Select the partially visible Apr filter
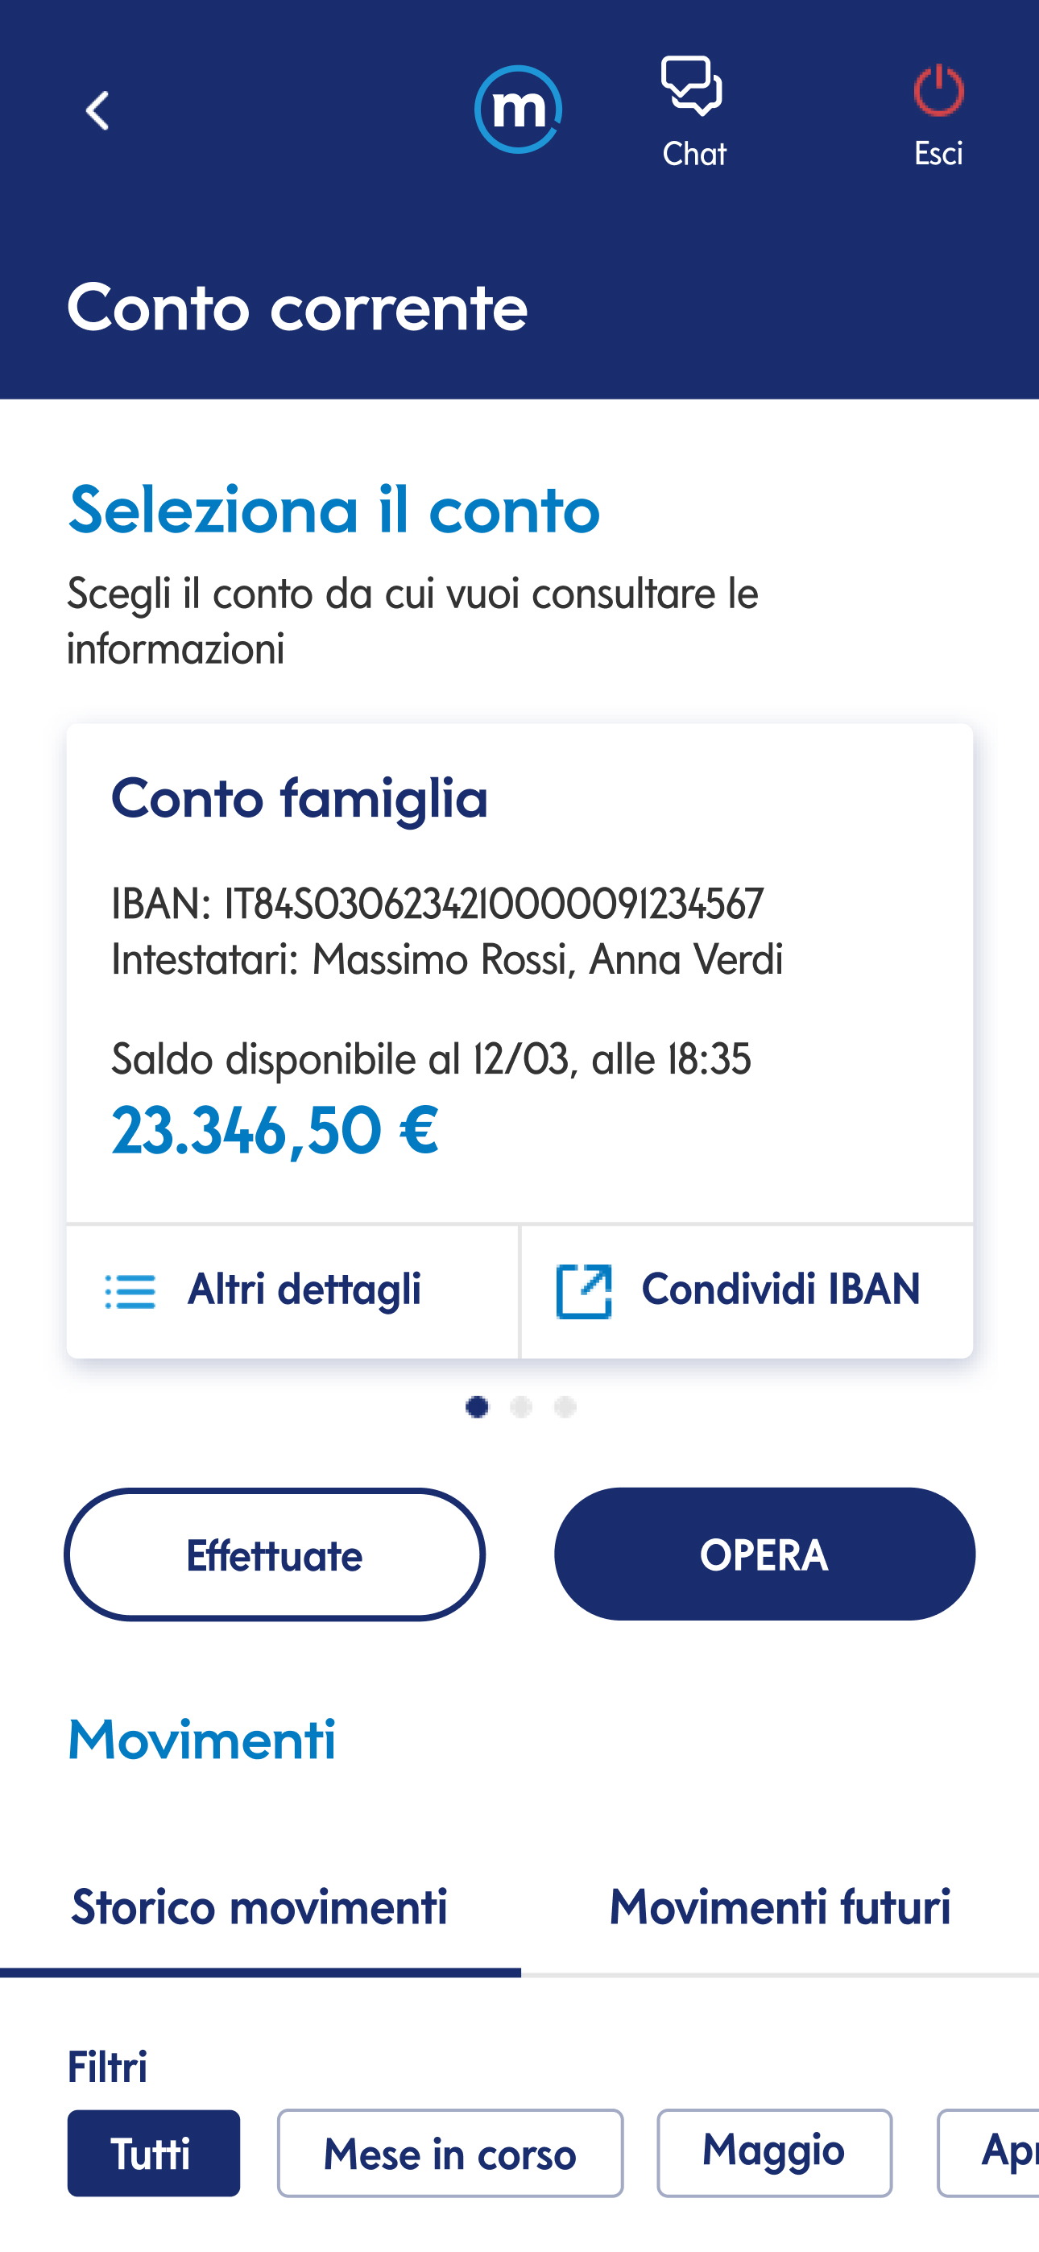This screenshot has height=2252, width=1039. [x=988, y=2152]
